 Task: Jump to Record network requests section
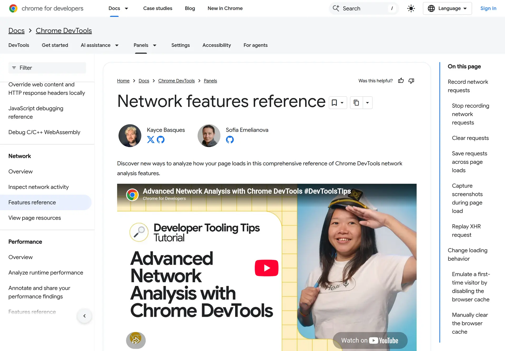[x=468, y=86]
